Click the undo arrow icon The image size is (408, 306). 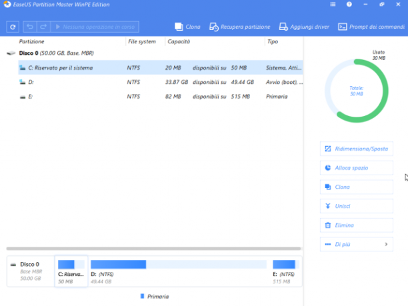pyautogui.click(x=30, y=27)
